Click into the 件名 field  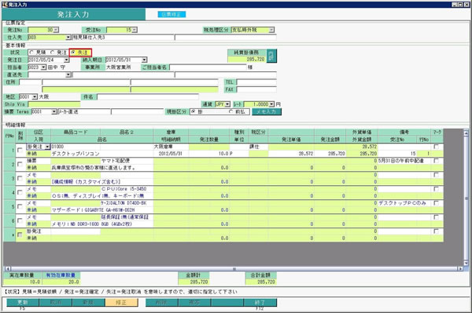pos(148,97)
